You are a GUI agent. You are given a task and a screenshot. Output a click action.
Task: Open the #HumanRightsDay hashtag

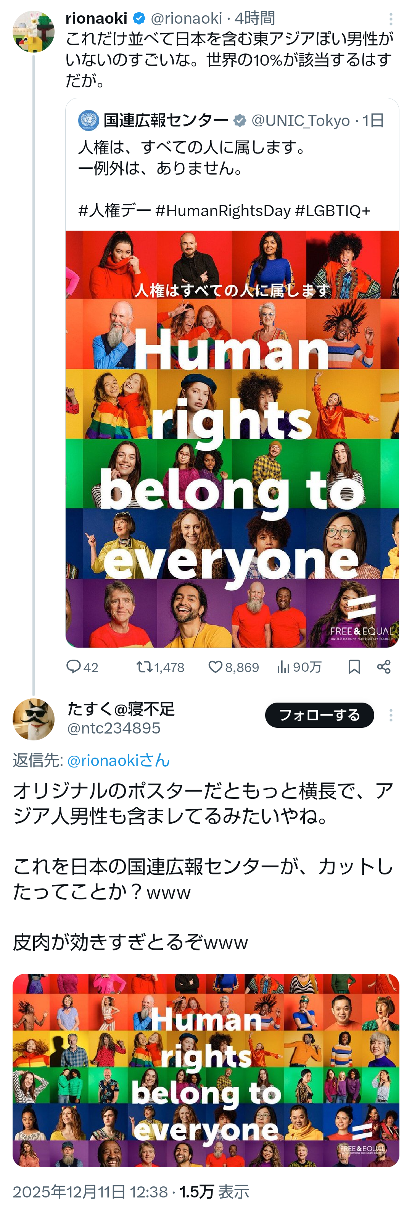[x=223, y=210]
